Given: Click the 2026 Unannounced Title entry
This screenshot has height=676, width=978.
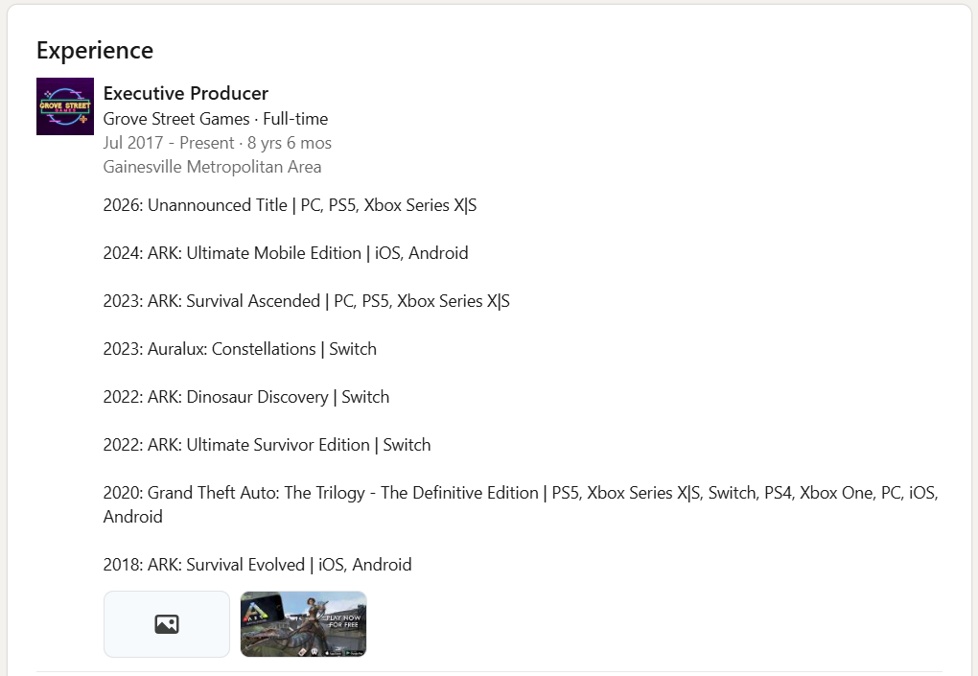Looking at the screenshot, I should coord(290,205).
